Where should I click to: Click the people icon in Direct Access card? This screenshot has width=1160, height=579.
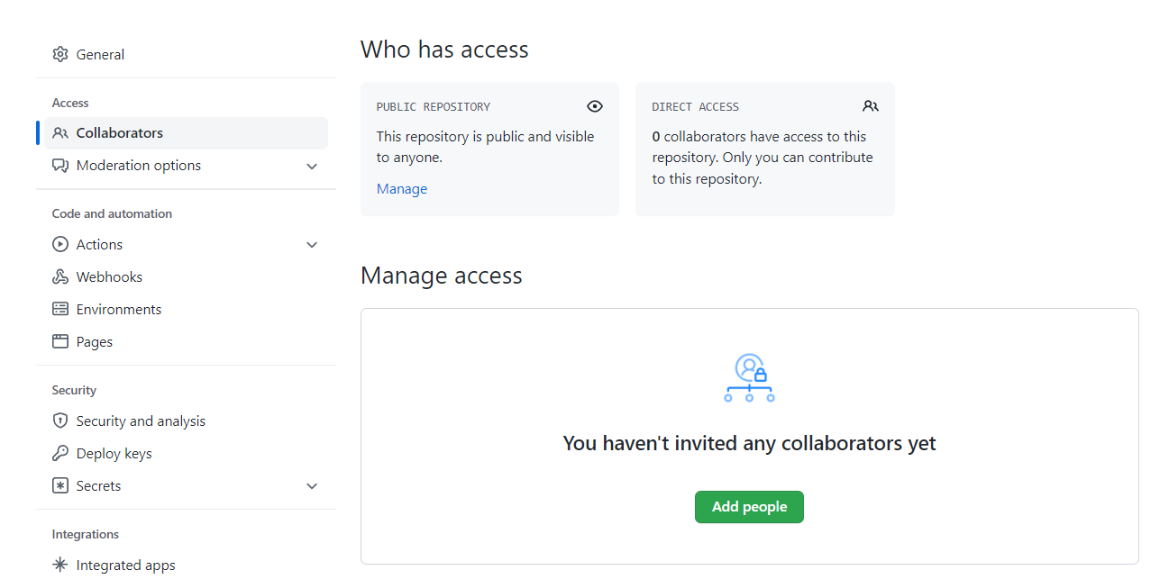871,106
